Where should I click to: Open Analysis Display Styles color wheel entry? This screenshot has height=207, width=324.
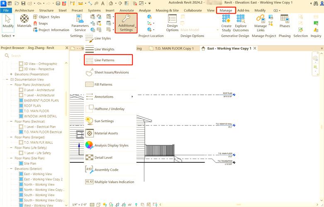click(111, 145)
